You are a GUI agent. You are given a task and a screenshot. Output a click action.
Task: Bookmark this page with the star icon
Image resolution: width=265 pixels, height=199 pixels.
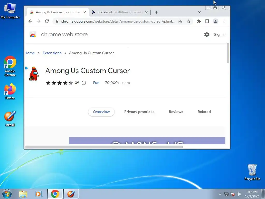click(x=189, y=21)
